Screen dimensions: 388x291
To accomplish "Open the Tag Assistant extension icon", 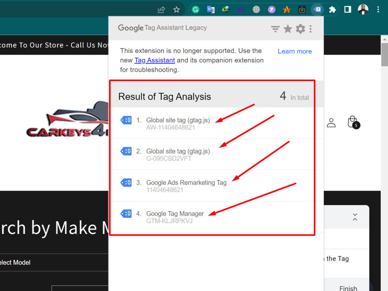I will (x=317, y=10).
